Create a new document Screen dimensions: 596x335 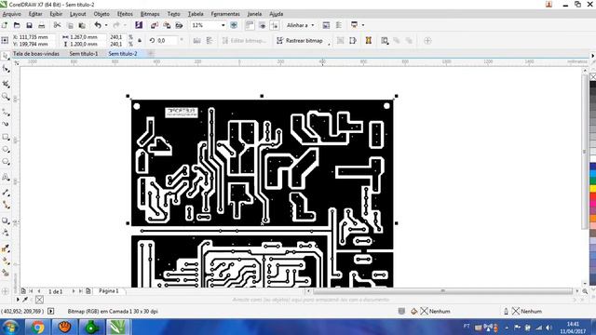(x=5, y=25)
